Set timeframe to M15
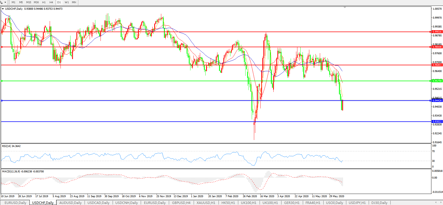The image size is (443, 205). 29,2
